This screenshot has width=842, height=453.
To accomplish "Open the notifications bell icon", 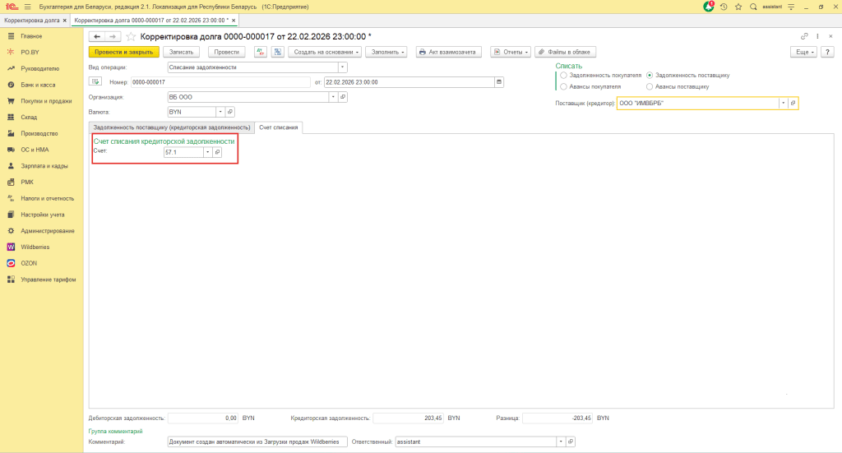I will (709, 7).
